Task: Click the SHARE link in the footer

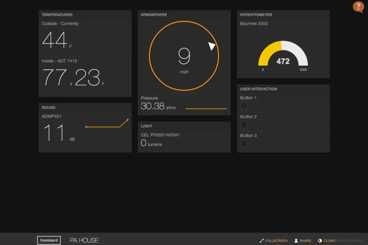Action: pyautogui.click(x=305, y=241)
